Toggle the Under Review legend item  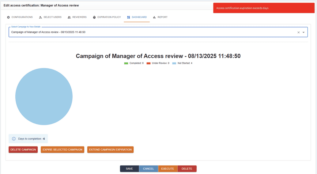[x=158, y=63]
